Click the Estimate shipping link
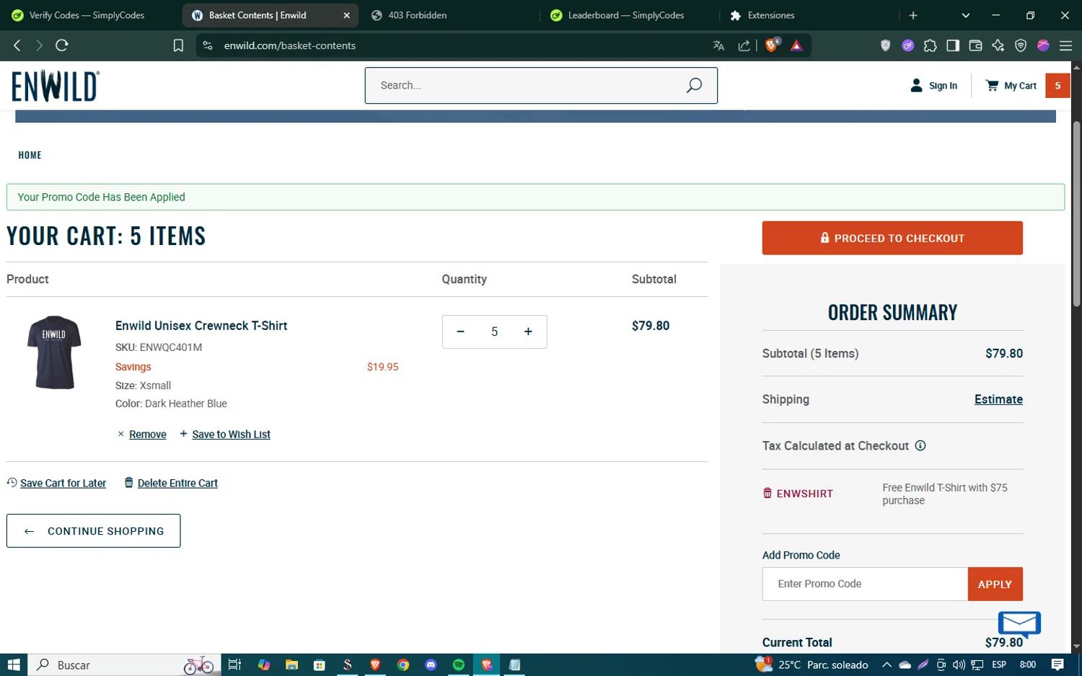Viewport: 1082px width, 676px height. tap(998, 399)
